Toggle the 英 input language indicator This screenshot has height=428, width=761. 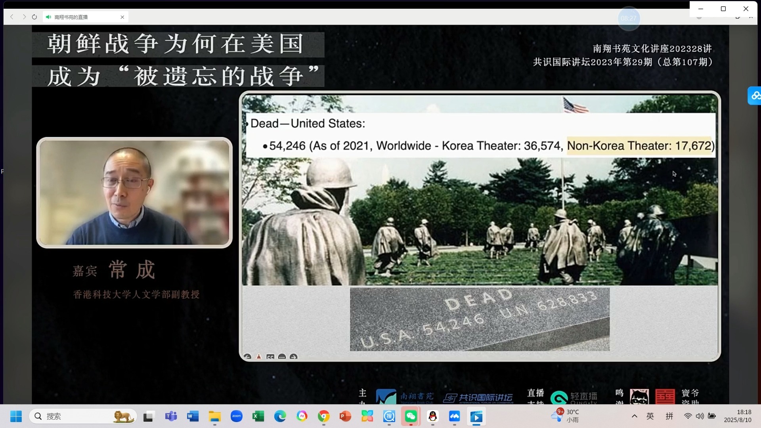tap(650, 416)
